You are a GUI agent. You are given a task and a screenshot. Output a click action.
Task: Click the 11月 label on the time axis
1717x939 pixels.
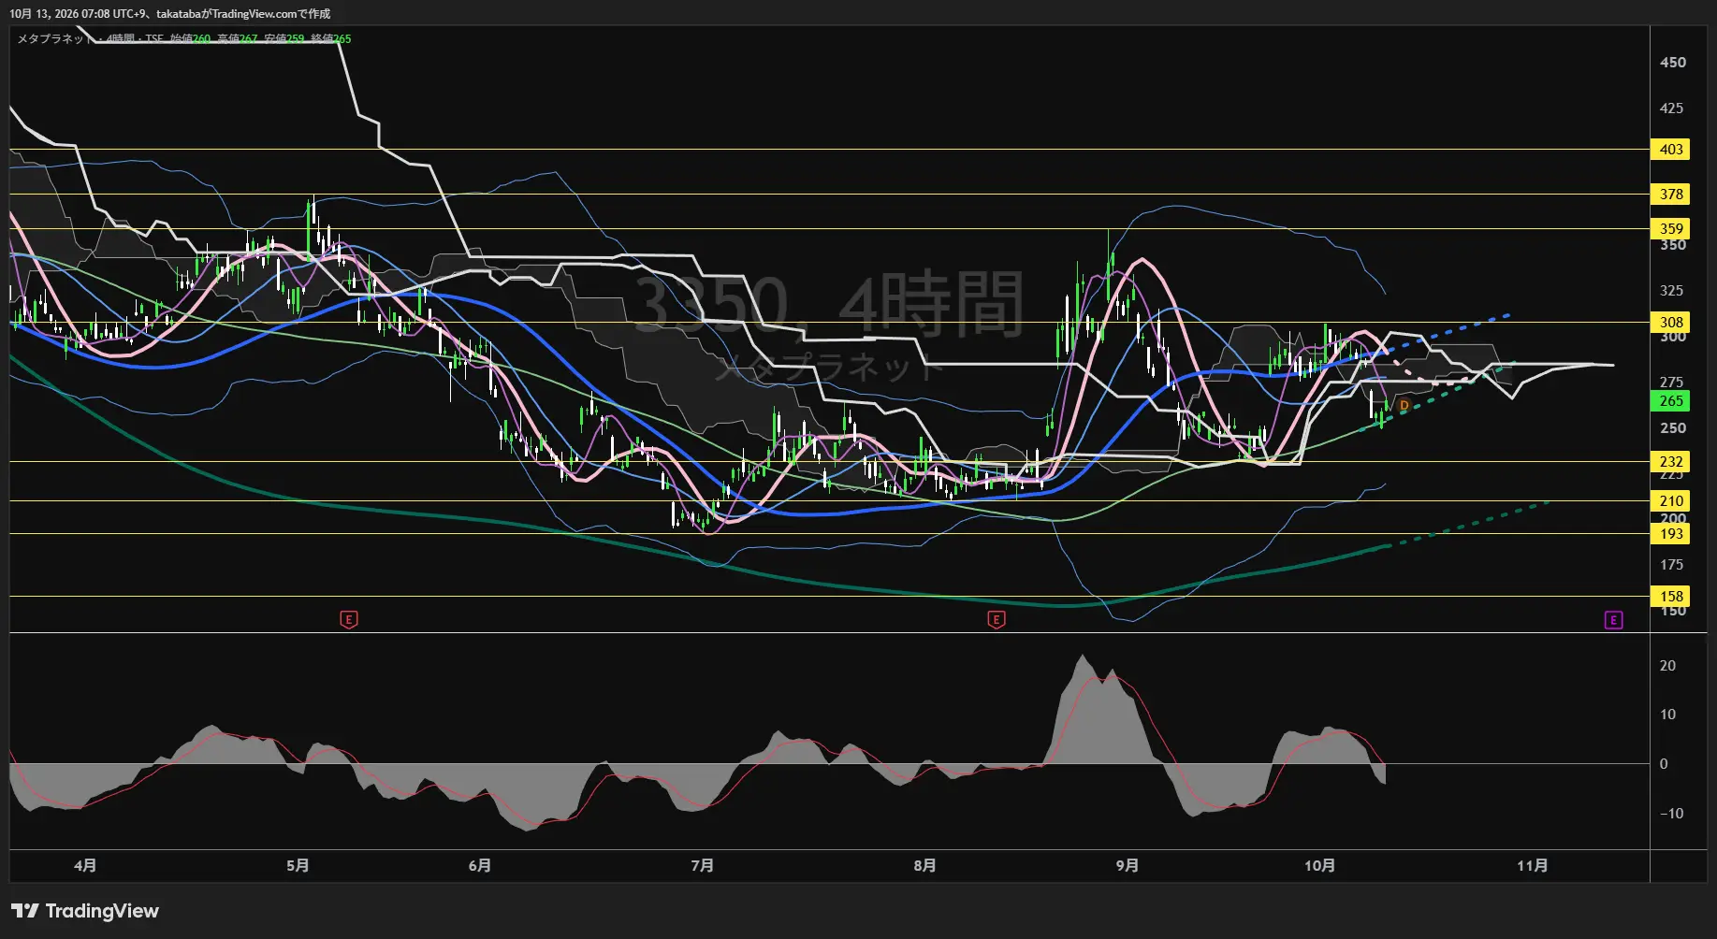click(1532, 865)
